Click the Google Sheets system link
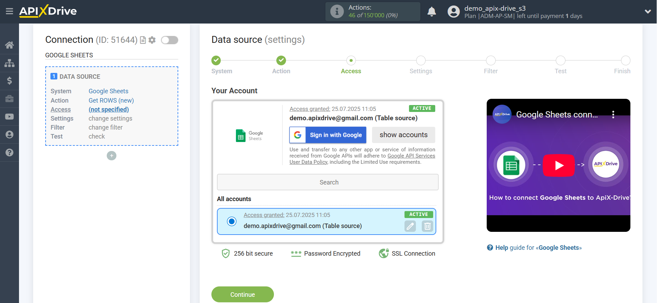This screenshot has height=303, width=657. coord(108,91)
